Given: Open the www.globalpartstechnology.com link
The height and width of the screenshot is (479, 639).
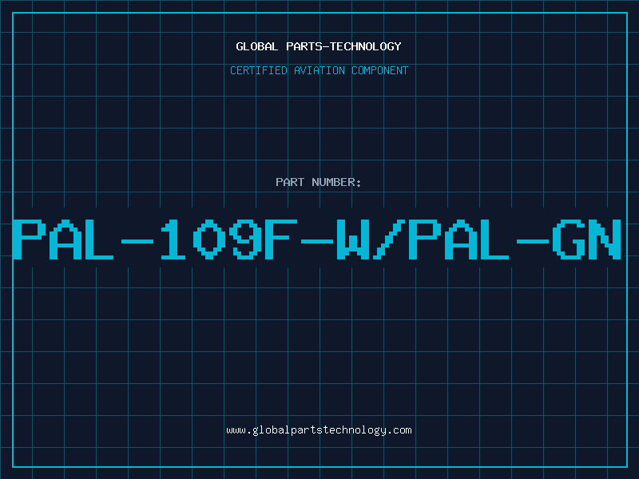Looking at the screenshot, I should click(x=319, y=430).
